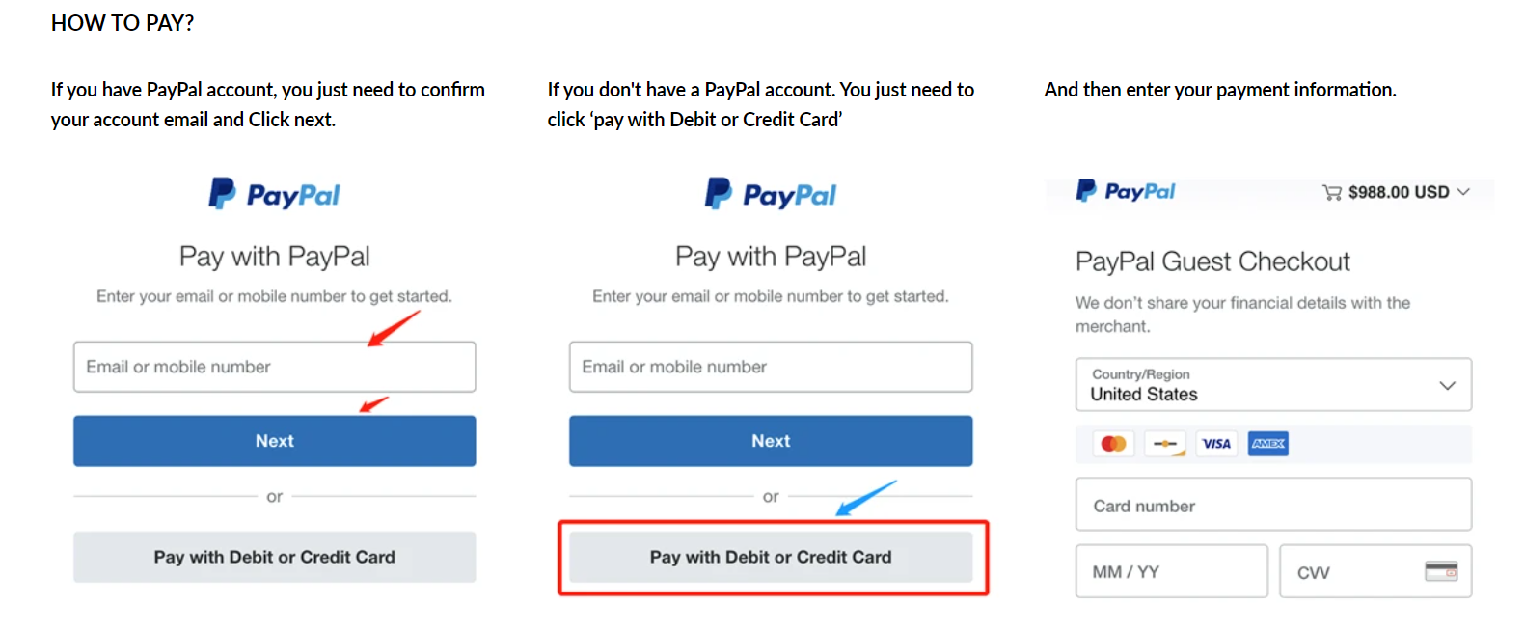Click the MM / YY expiry field
1525x633 pixels.
(x=1171, y=571)
